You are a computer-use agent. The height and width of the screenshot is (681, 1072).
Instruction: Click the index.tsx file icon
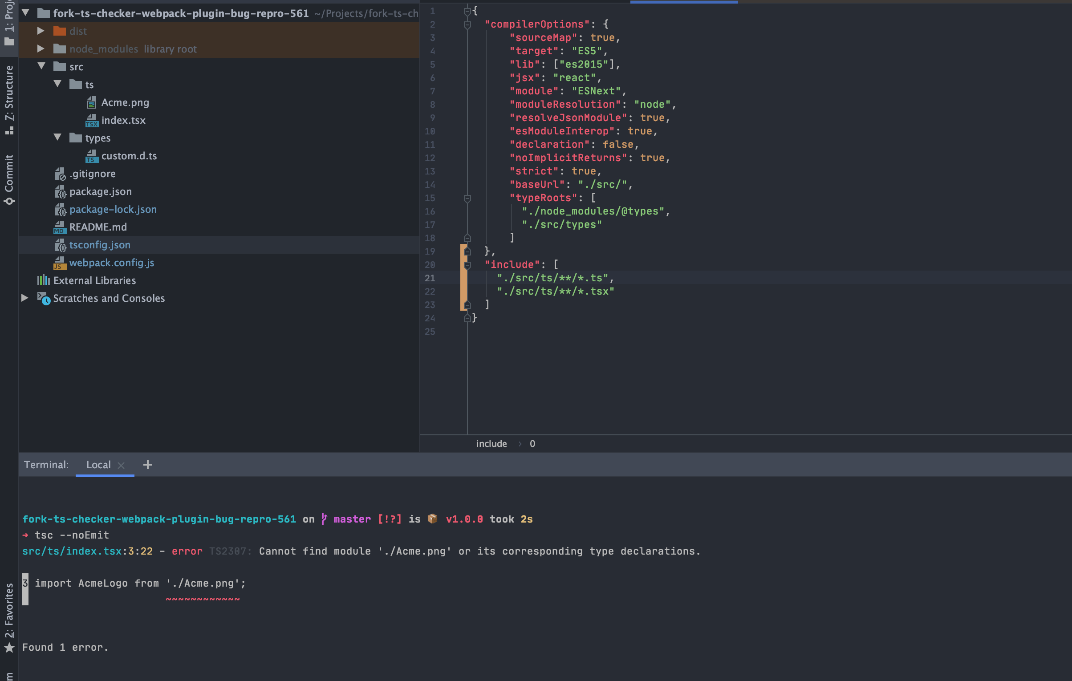[92, 121]
